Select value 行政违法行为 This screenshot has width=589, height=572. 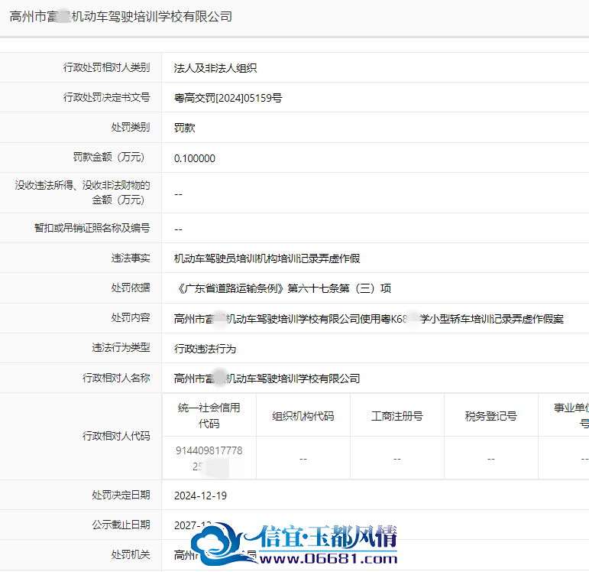coord(205,349)
